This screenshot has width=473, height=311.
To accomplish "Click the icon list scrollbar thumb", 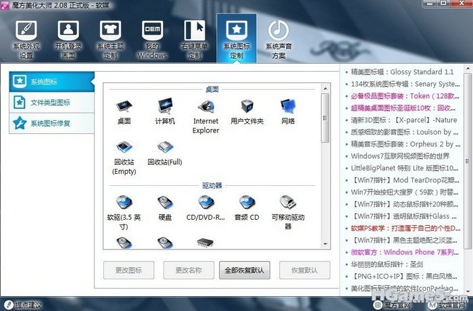I will 325,118.
